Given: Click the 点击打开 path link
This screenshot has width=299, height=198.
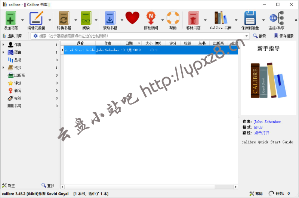Looking at the screenshot, I should [x=262, y=133].
